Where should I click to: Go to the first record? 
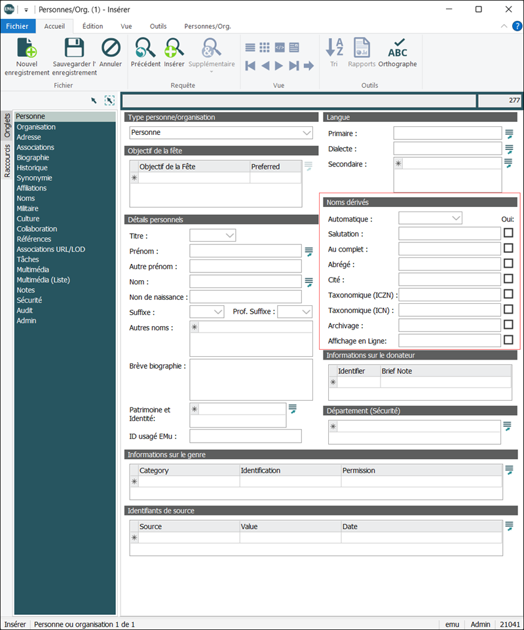pos(250,66)
